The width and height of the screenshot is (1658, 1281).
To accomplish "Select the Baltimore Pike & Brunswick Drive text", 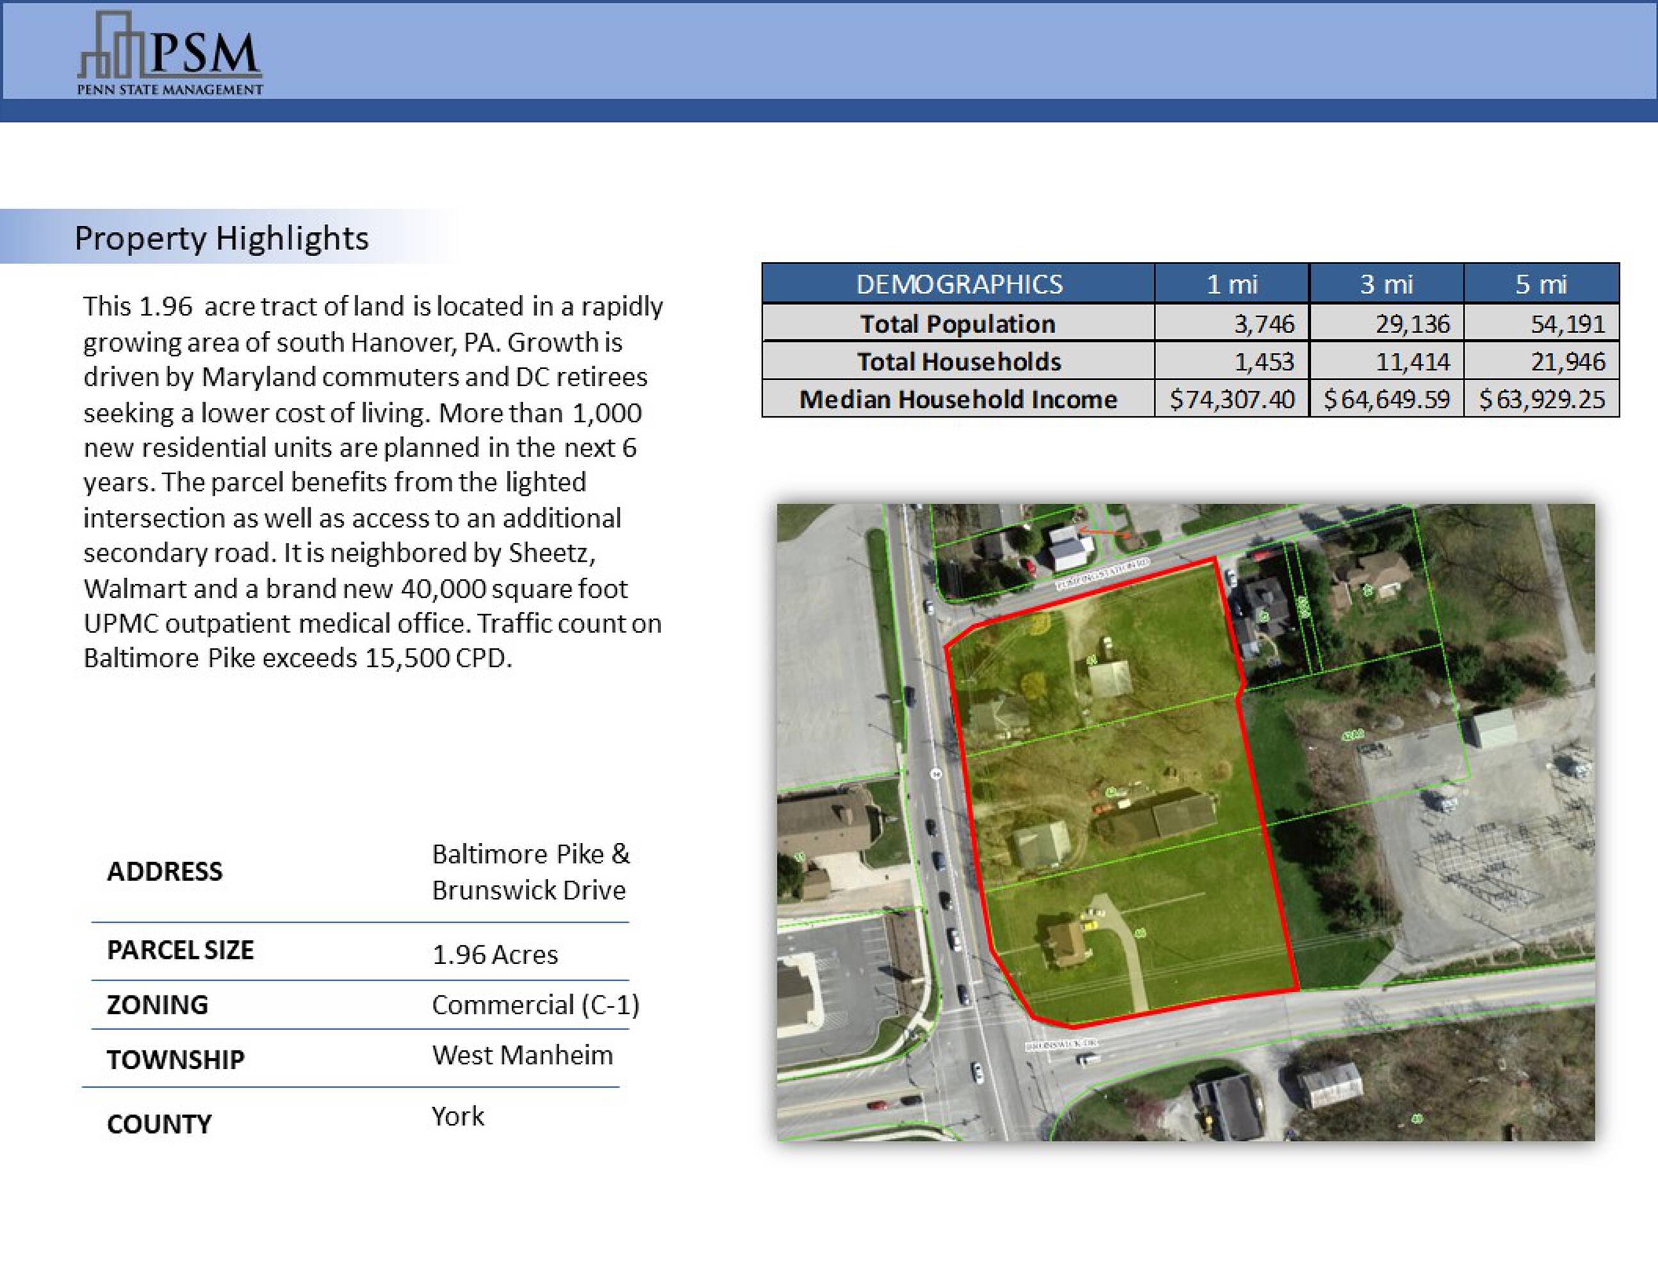I will click(530, 872).
